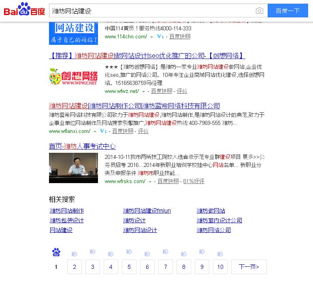Click the paw icon above page 10
The image size is (313, 287).
(220, 254)
